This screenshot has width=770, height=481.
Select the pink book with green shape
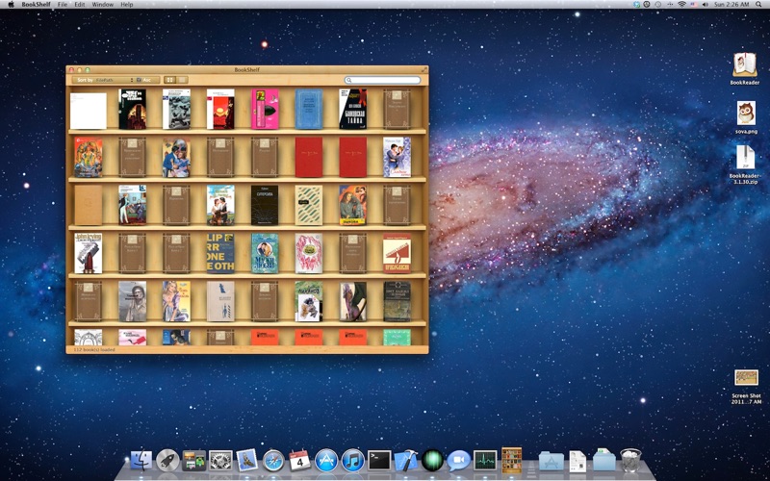pos(265,109)
